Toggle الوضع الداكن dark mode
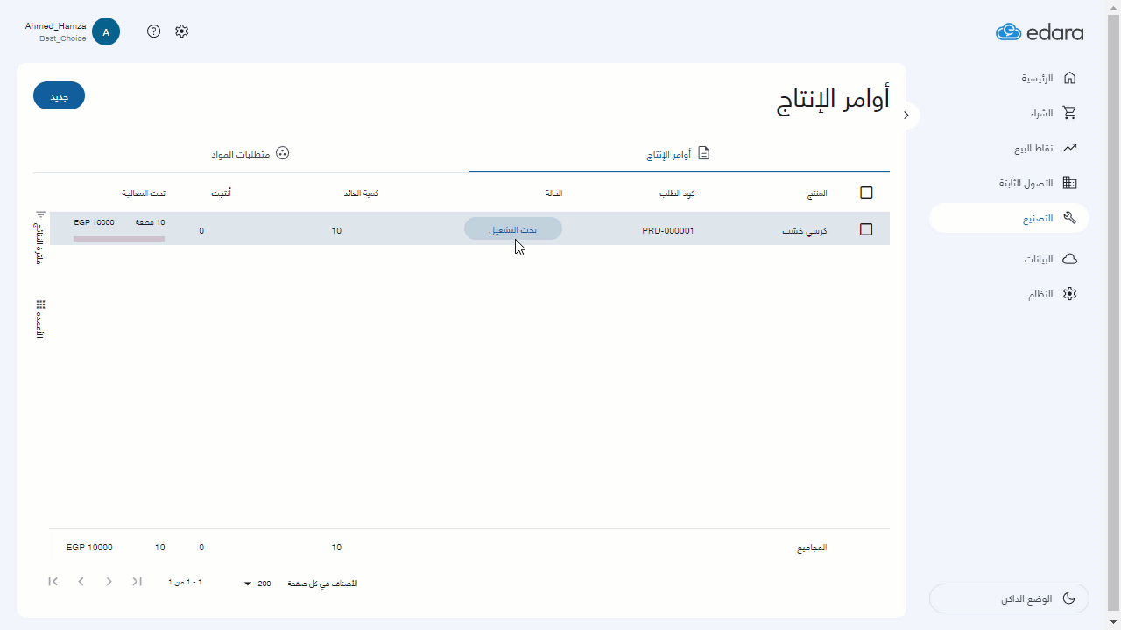 pos(1009,599)
